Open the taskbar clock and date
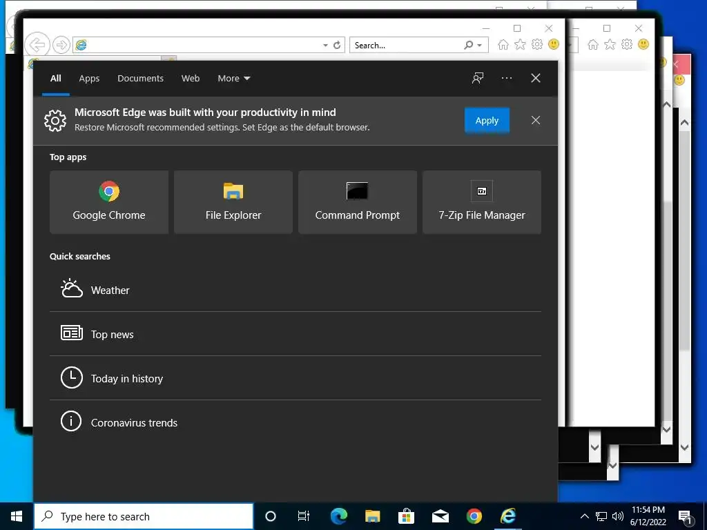This screenshot has height=530, width=707. (648, 516)
